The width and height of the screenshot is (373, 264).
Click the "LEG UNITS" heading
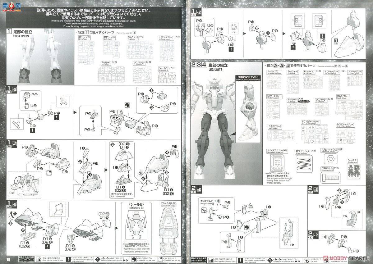point(215,70)
